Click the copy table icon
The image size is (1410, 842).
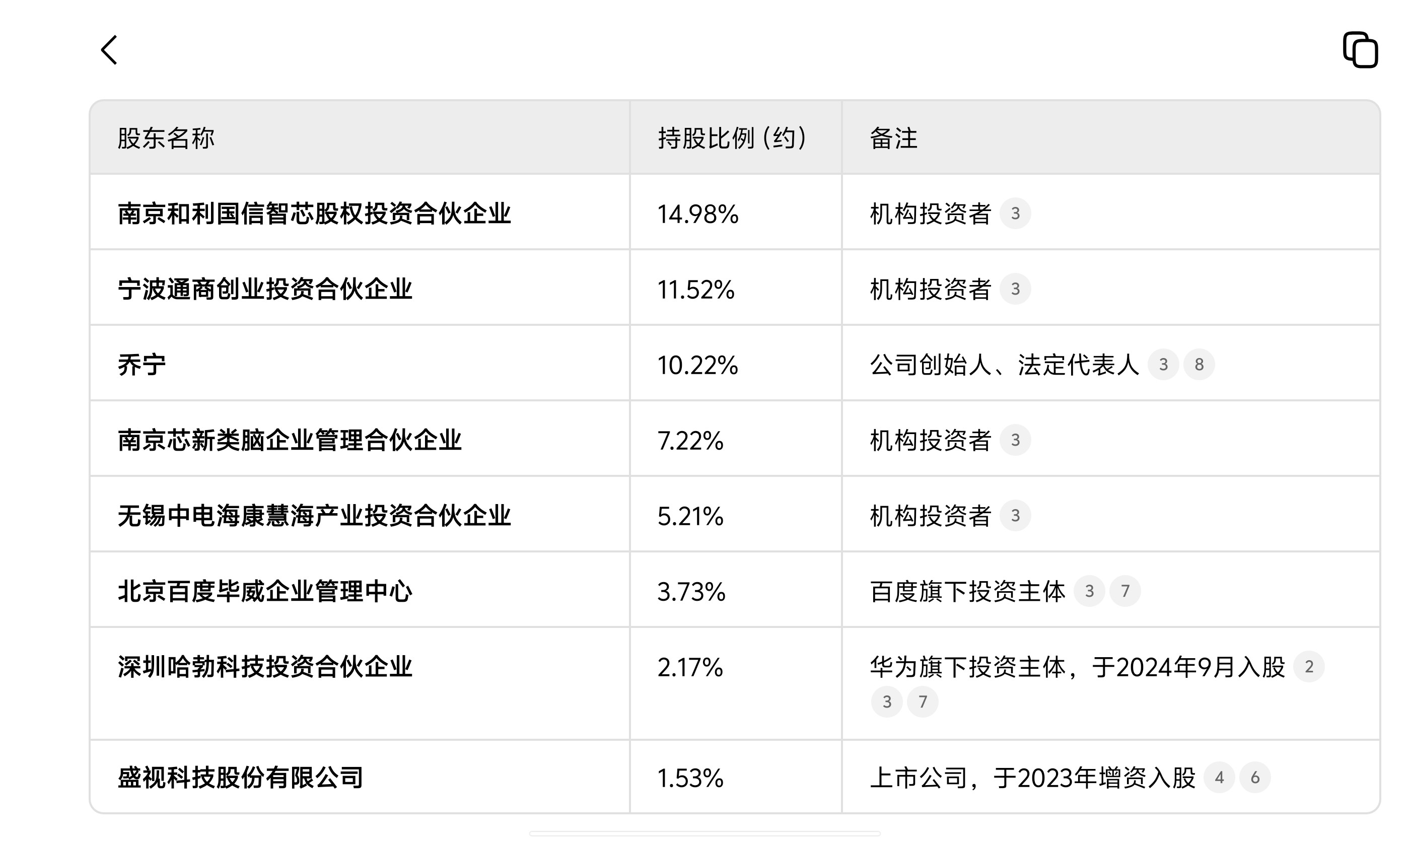click(1360, 50)
